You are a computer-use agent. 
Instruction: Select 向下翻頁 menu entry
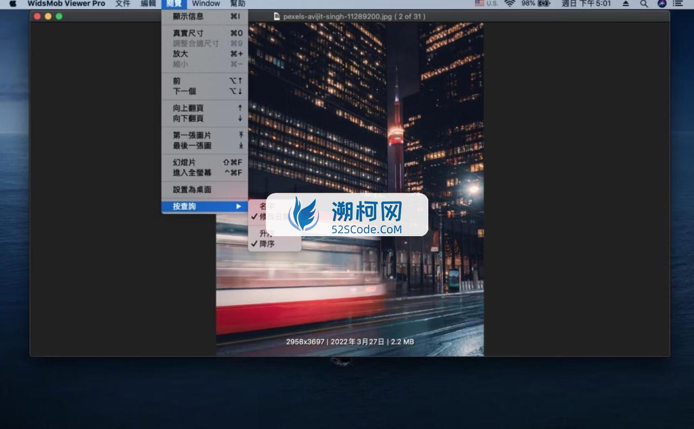tap(204, 118)
